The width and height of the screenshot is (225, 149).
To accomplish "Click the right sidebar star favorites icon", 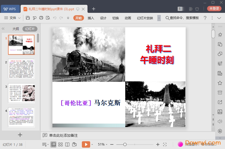I will [x=220, y=83].
